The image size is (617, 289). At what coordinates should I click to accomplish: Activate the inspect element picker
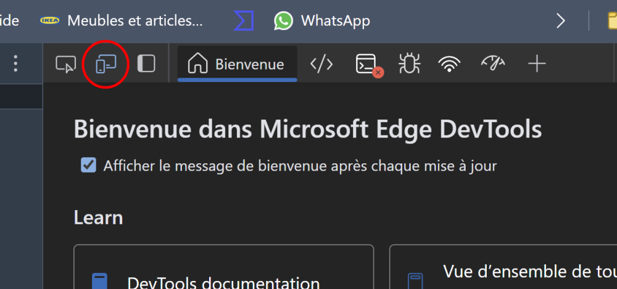(x=65, y=63)
